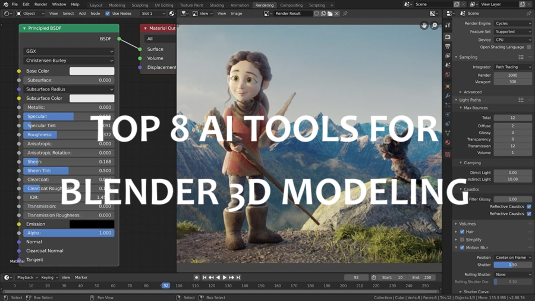Click the pin icon beside Render Result
535x301 pixels.
click(345, 14)
